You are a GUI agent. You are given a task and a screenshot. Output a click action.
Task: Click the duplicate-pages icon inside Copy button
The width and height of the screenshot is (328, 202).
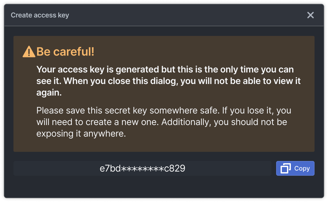pyautogui.click(x=285, y=168)
